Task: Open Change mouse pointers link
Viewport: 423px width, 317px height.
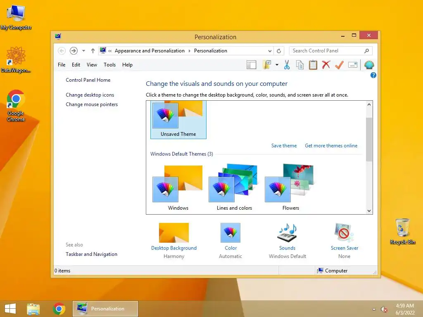Action: [92, 104]
